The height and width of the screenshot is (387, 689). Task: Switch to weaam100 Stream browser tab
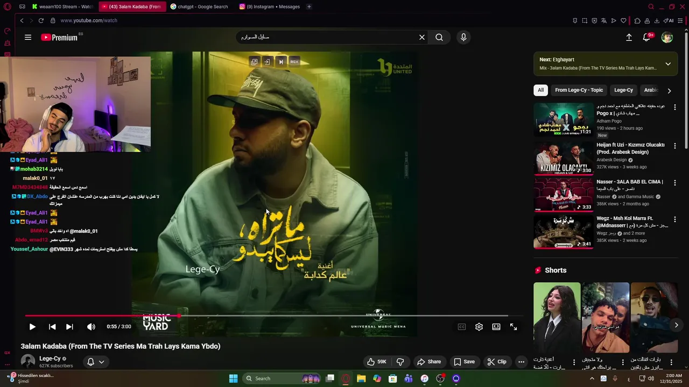pos(62,6)
